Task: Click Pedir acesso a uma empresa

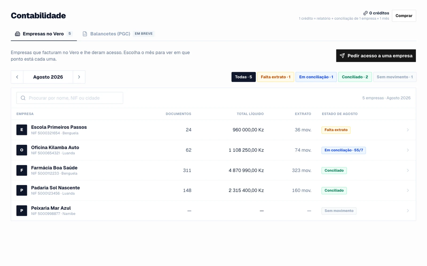Action: (x=376, y=56)
